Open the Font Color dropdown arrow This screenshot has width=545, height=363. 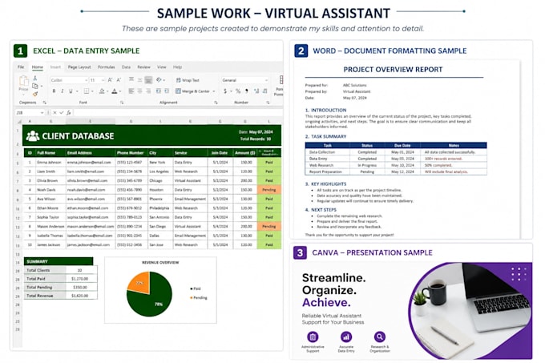click(120, 91)
